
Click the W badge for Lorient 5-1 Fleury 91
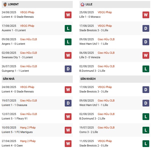pyautogui.click(x=68, y=116)
